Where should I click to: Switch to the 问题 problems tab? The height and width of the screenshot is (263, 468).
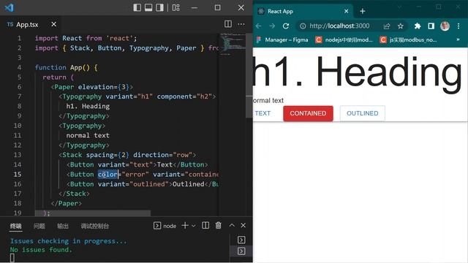(x=39, y=226)
